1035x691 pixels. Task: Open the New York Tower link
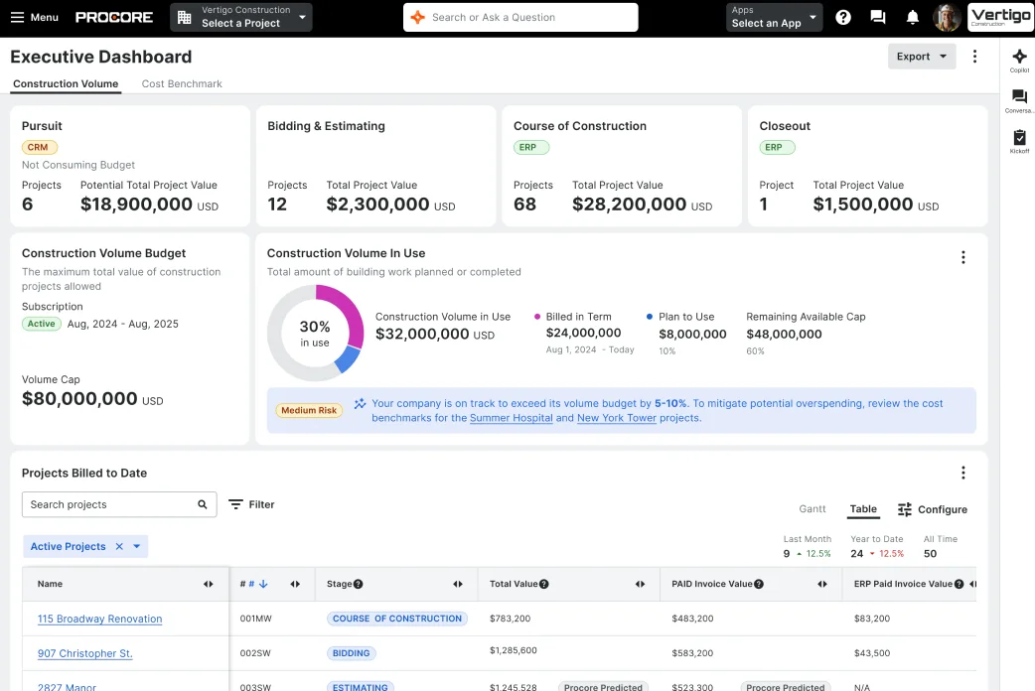pyautogui.click(x=617, y=418)
